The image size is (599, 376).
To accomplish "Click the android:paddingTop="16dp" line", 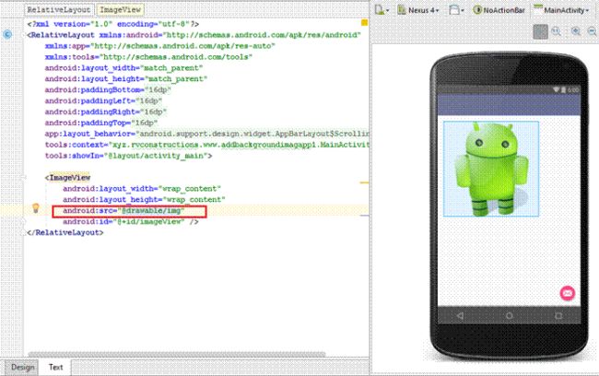I will point(101,123).
